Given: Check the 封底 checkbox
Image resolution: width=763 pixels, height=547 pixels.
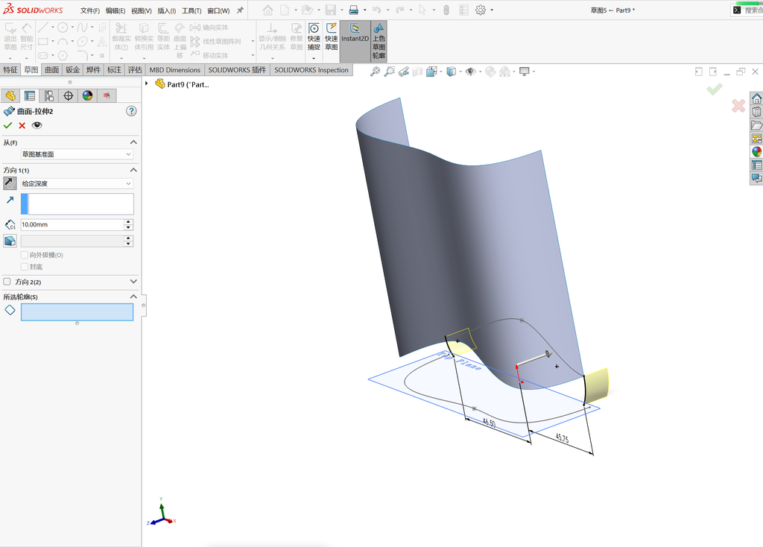Looking at the screenshot, I should pyautogui.click(x=25, y=266).
